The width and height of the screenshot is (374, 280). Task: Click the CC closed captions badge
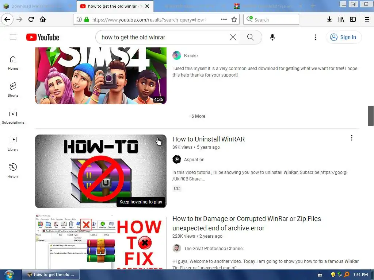[177, 188]
